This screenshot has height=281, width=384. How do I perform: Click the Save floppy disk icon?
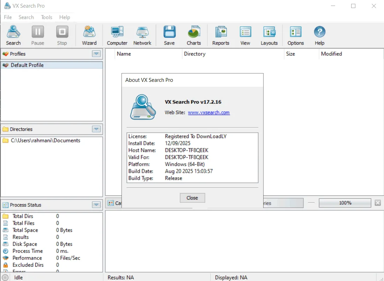(x=169, y=36)
